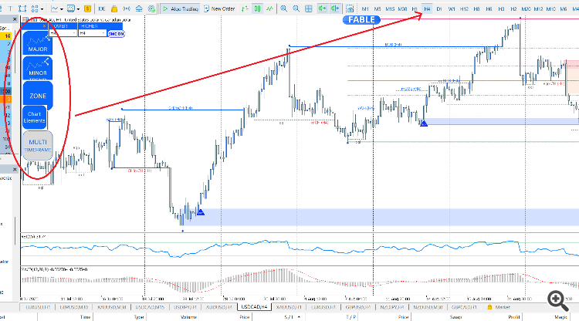Viewport: 579px width, 321px height.
Task: Select the text label drawing tool
Action: tap(10, 8)
